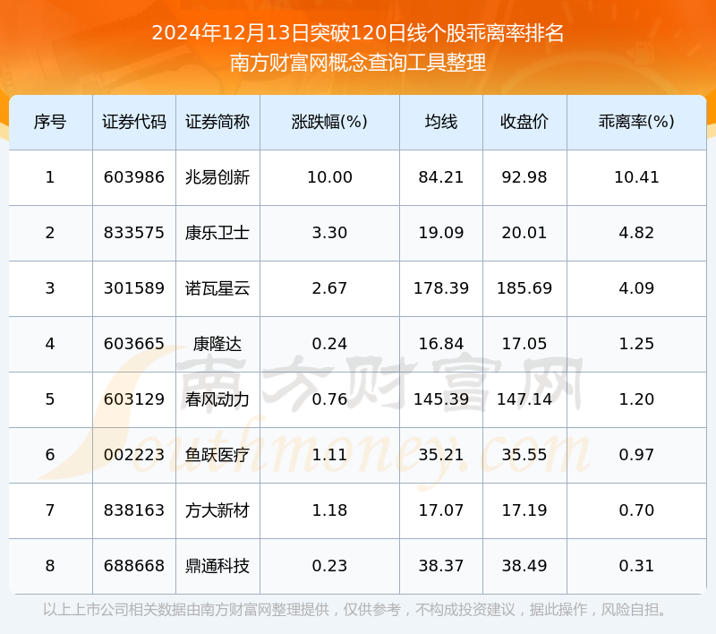Select stock code 603986
The image size is (716, 634).
(133, 177)
